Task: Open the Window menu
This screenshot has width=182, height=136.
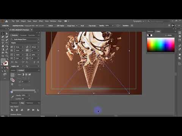Action: [x=53, y=21]
